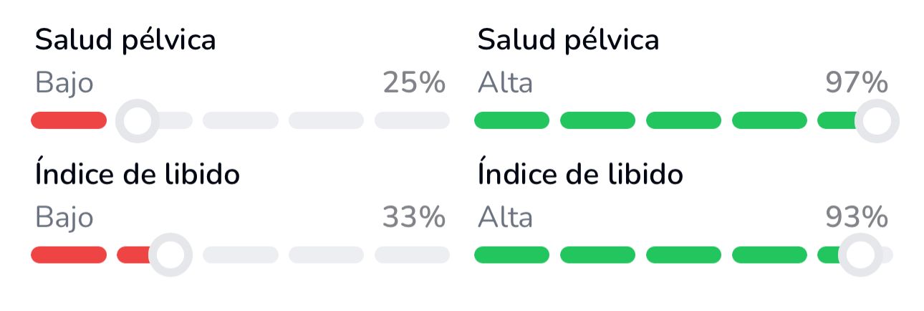Click the slider handle on the 25% pelvic bar
This screenshot has height=311, width=924.
click(137, 121)
